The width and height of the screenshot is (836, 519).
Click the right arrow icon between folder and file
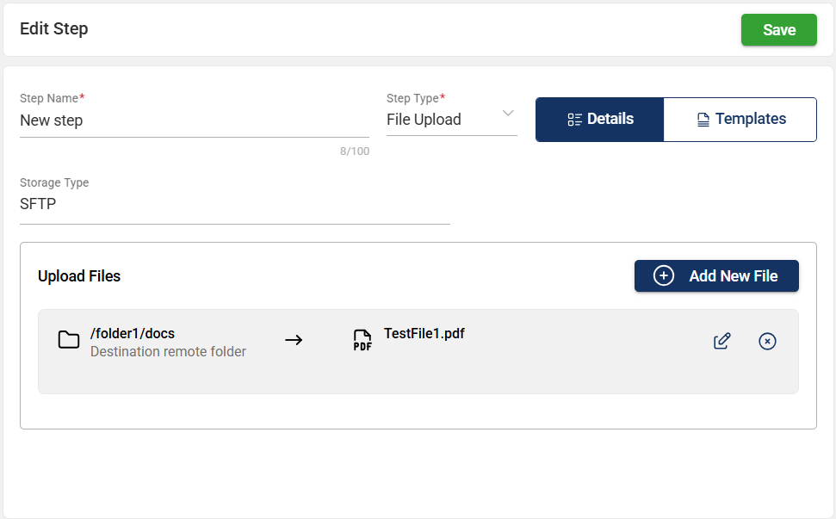coord(294,340)
